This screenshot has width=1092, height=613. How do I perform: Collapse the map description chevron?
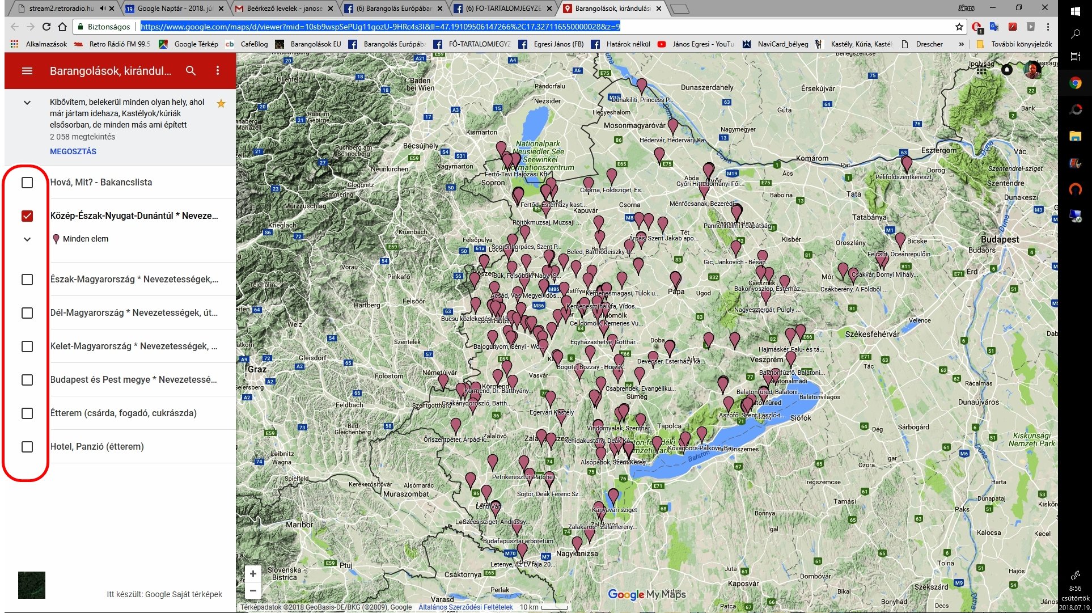(x=27, y=103)
